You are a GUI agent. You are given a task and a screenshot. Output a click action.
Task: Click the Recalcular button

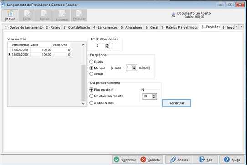[x=176, y=103]
